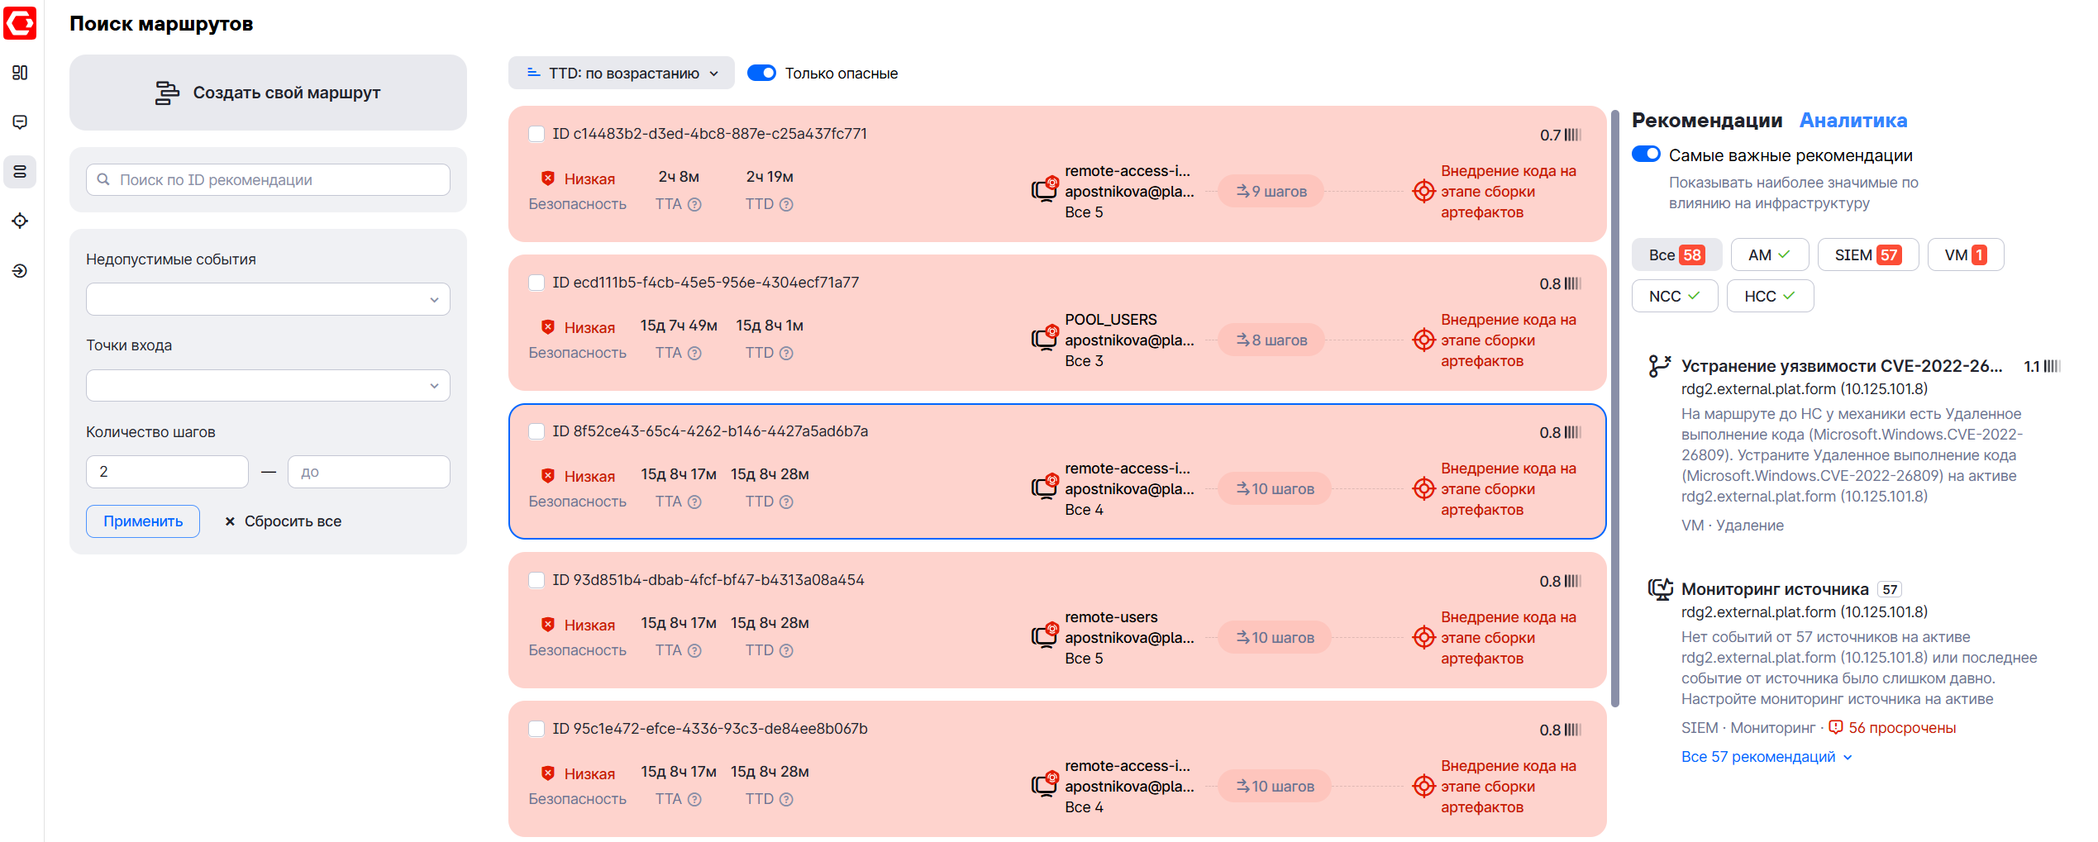Click TTA help icon on the first route
2098x842 pixels.
pyautogui.click(x=695, y=204)
